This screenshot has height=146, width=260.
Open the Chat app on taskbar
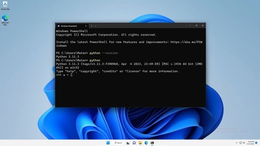[134, 143]
